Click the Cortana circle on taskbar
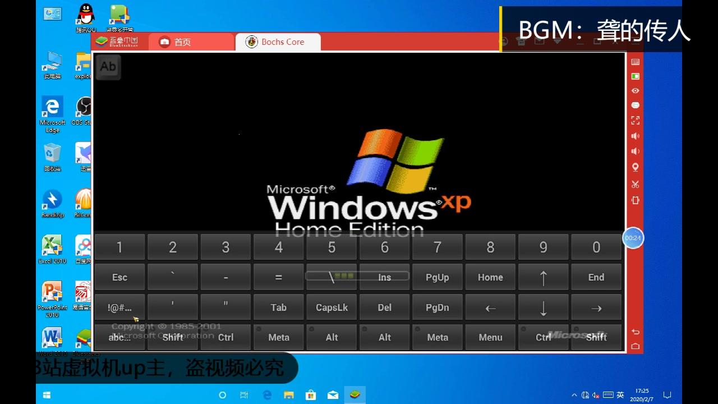 click(x=222, y=395)
